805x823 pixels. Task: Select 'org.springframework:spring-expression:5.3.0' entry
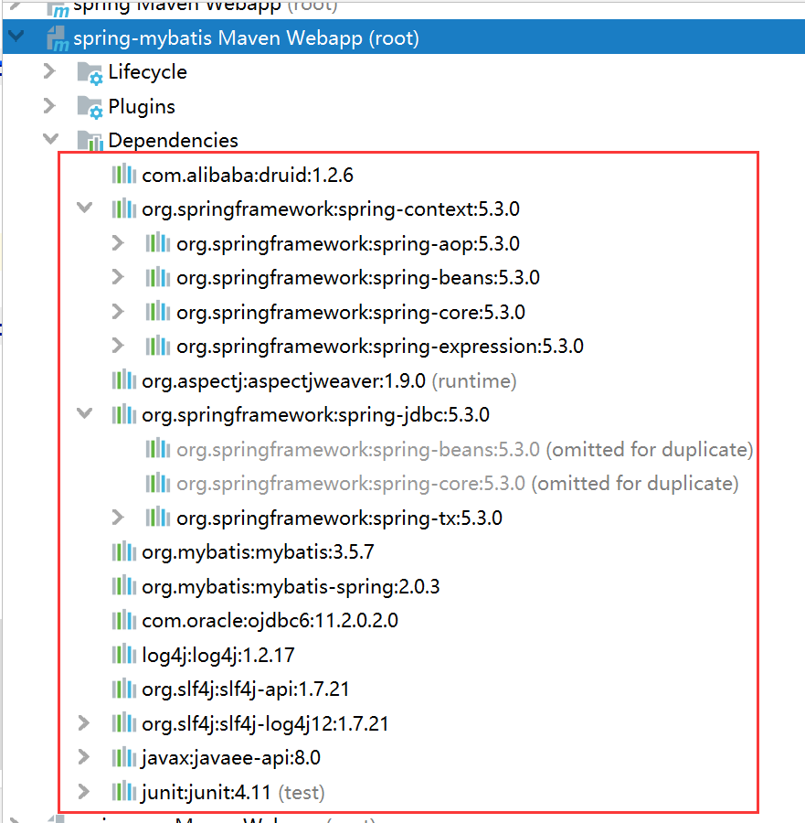coord(380,347)
